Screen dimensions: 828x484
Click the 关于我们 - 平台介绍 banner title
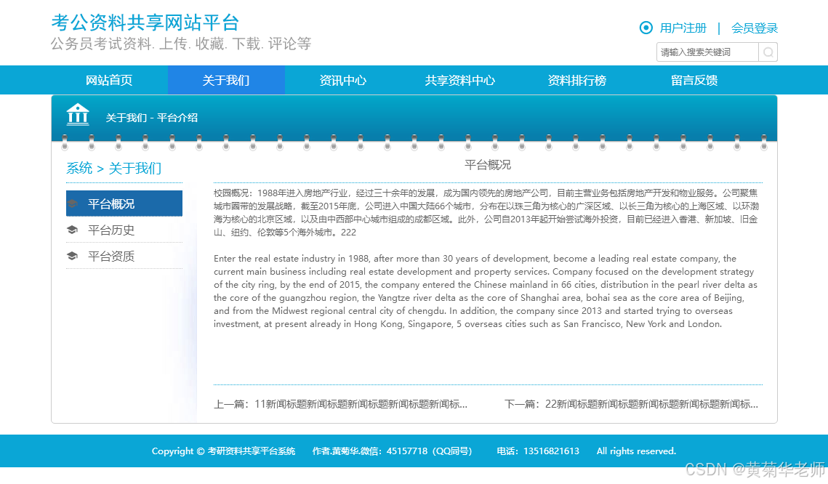(x=152, y=118)
